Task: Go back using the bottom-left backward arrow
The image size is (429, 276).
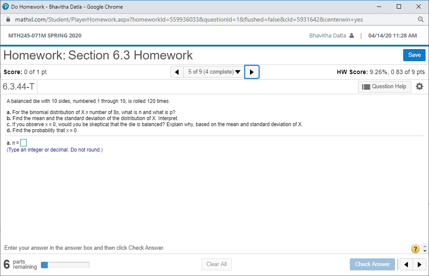Action: pos(406,264)
